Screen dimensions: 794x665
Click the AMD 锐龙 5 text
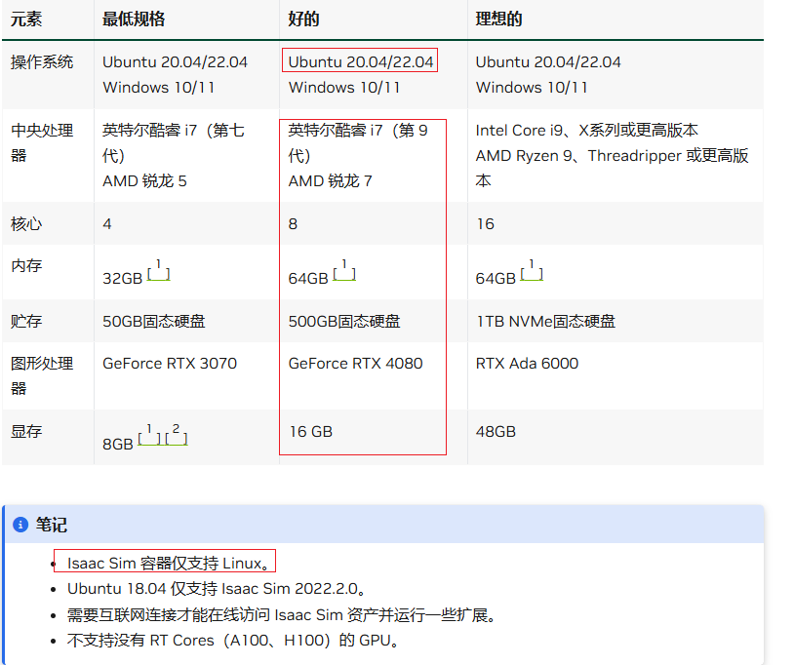click(x=144, y=180)
